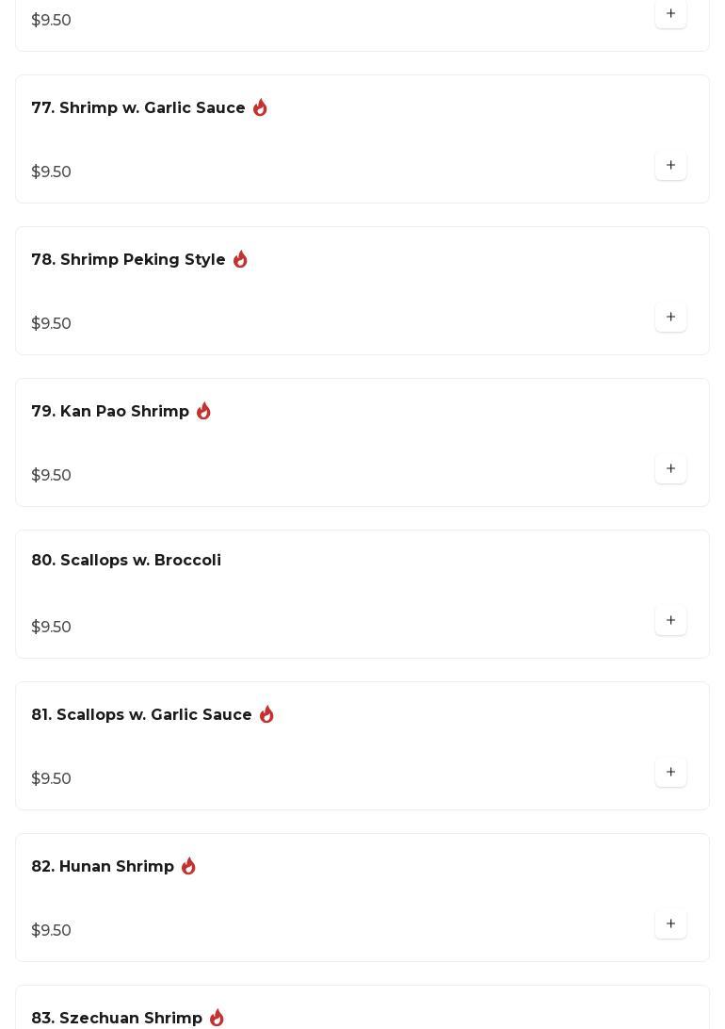
Task: View 81. Scallops w. Garlic Sauce details
Action: pos(141,715)
